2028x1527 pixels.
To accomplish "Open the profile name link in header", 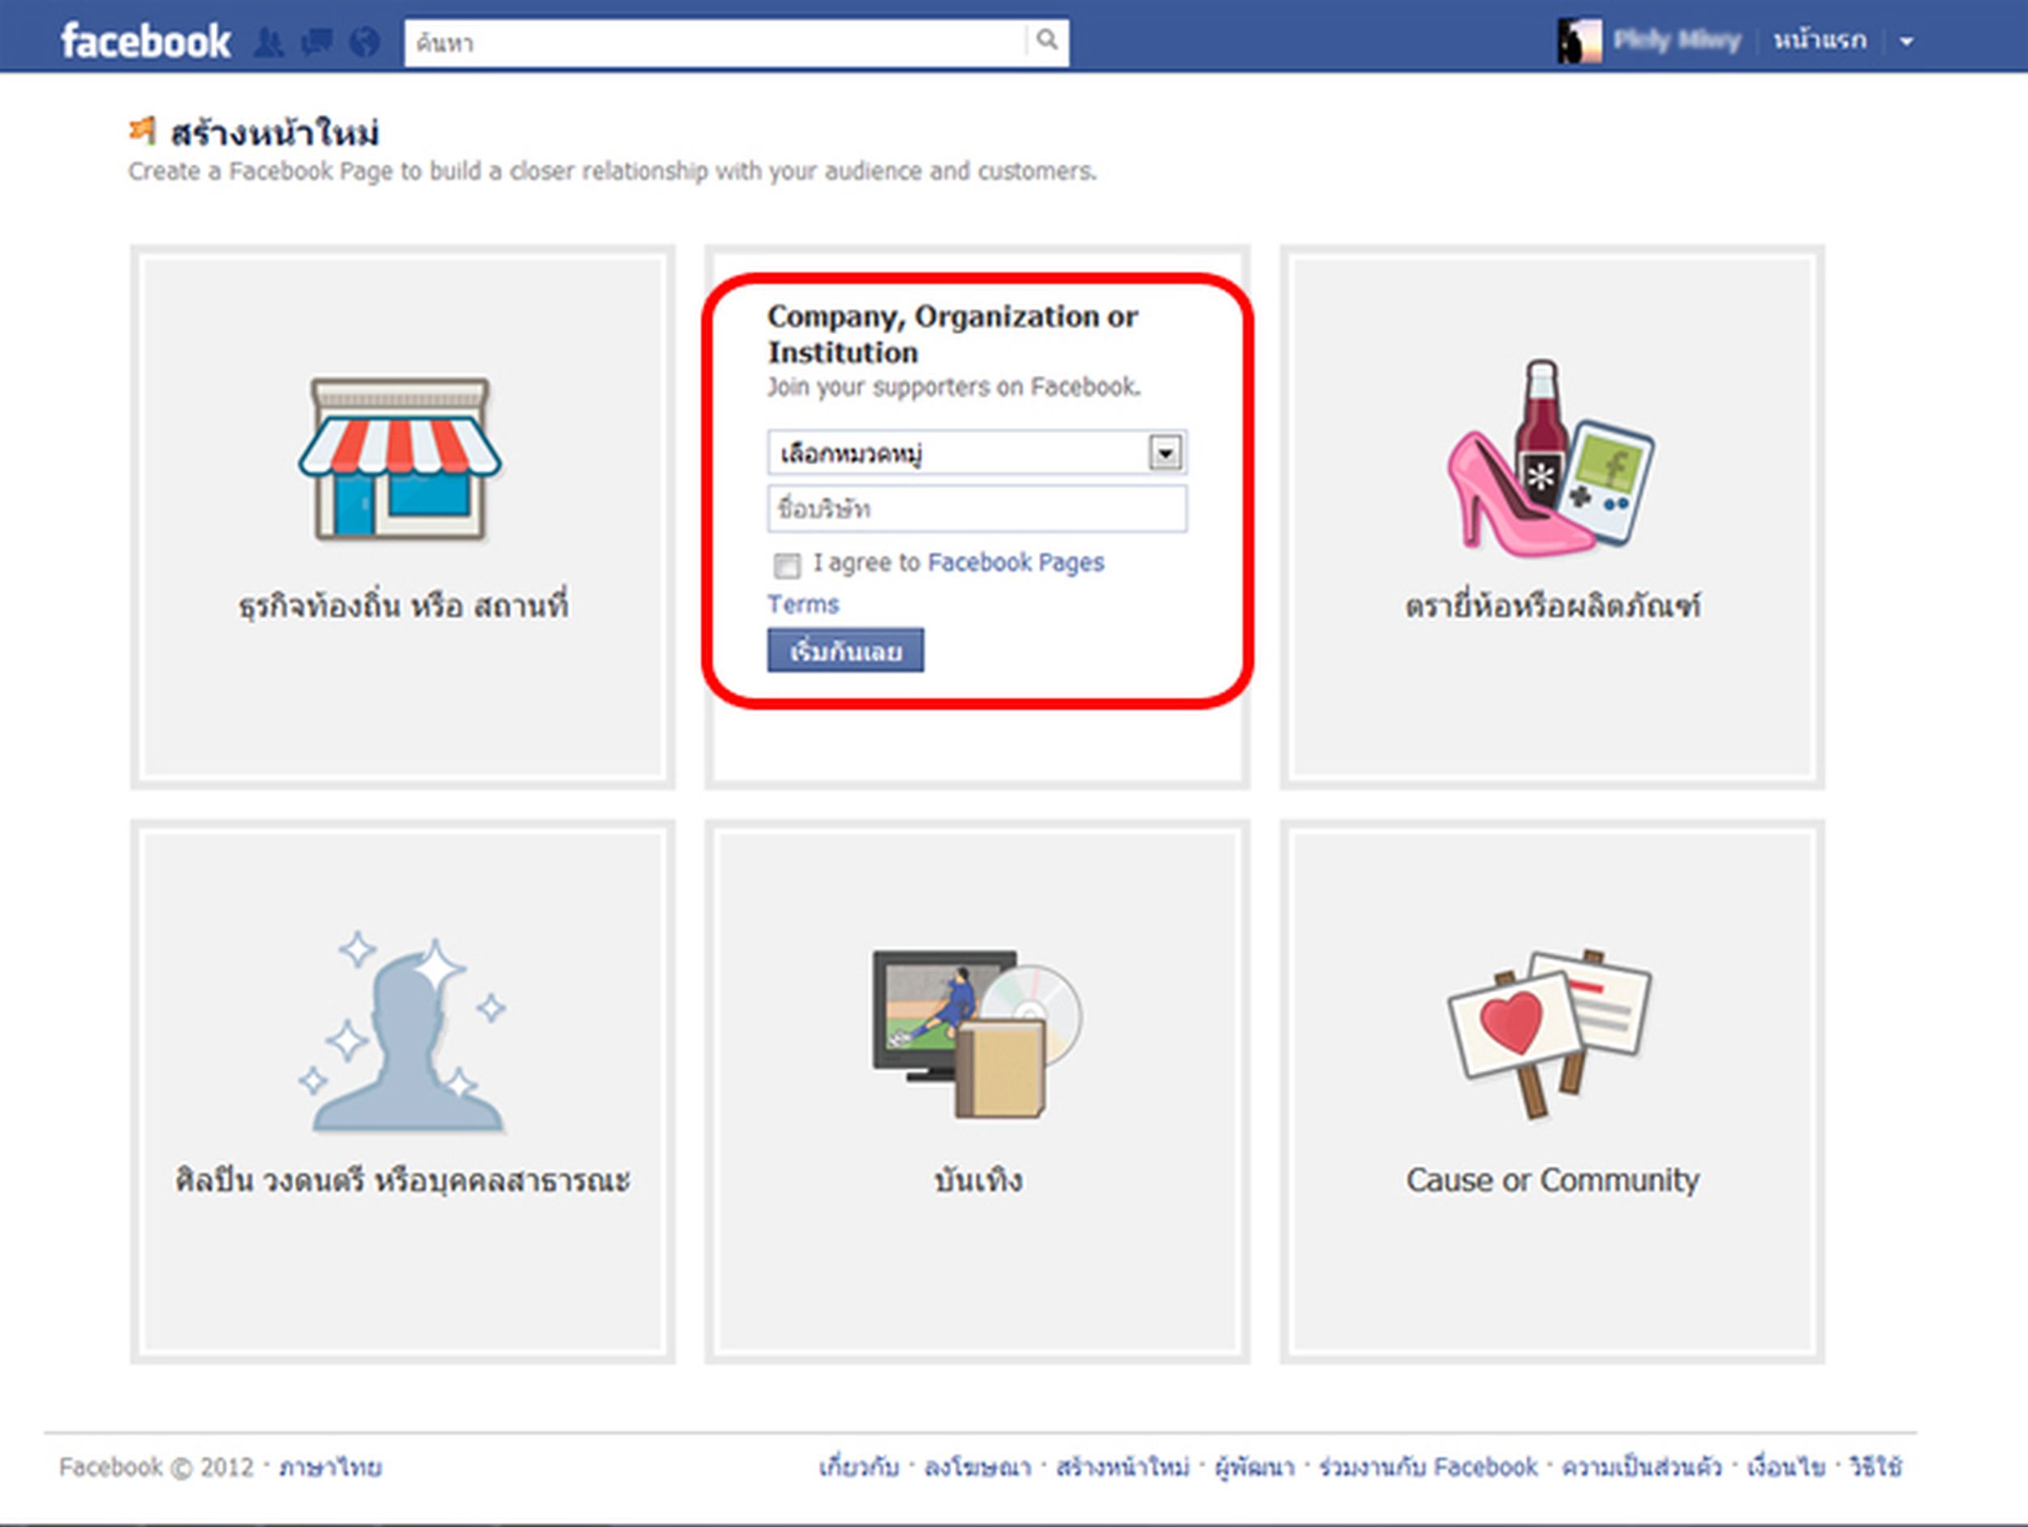I will (x=1677, y=41).
